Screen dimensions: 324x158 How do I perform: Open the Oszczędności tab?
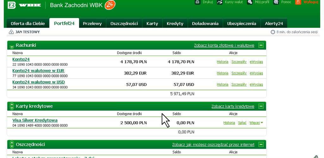click(x=124, y=23)
